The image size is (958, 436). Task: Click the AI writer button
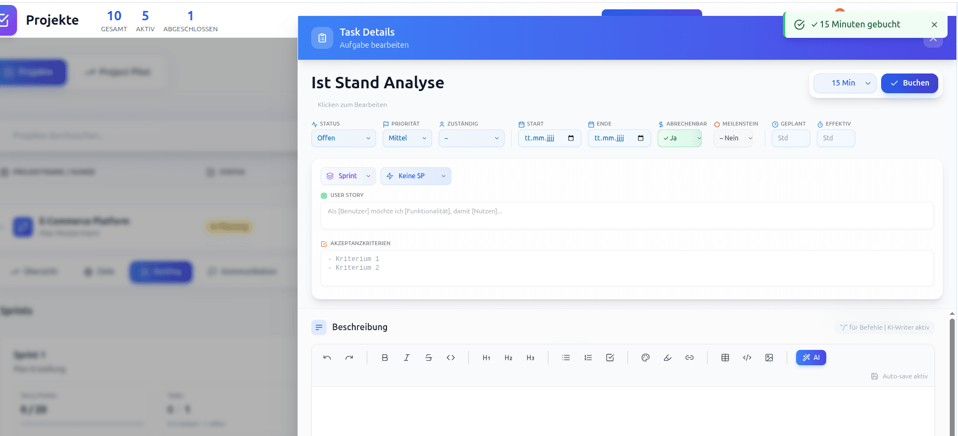tap(811, 358)
